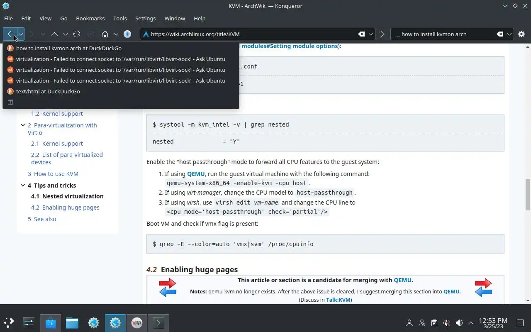Open the KDE application launcher

[9, 322]
